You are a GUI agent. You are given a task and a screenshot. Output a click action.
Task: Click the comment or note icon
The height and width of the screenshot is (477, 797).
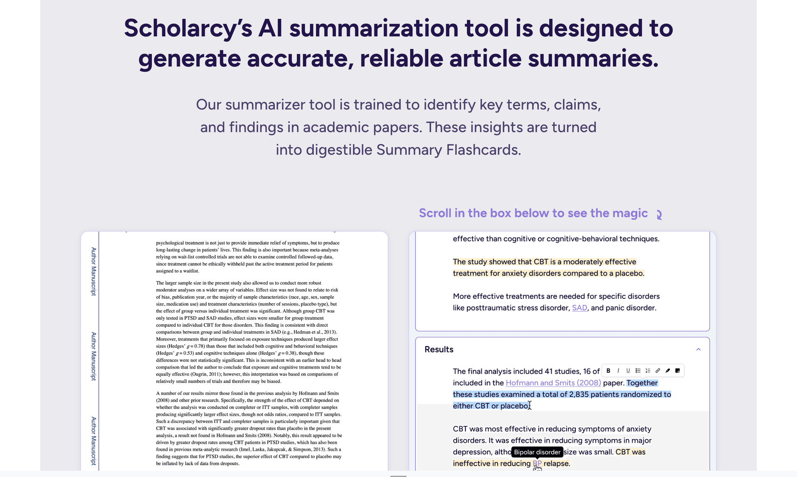[678, 371]
